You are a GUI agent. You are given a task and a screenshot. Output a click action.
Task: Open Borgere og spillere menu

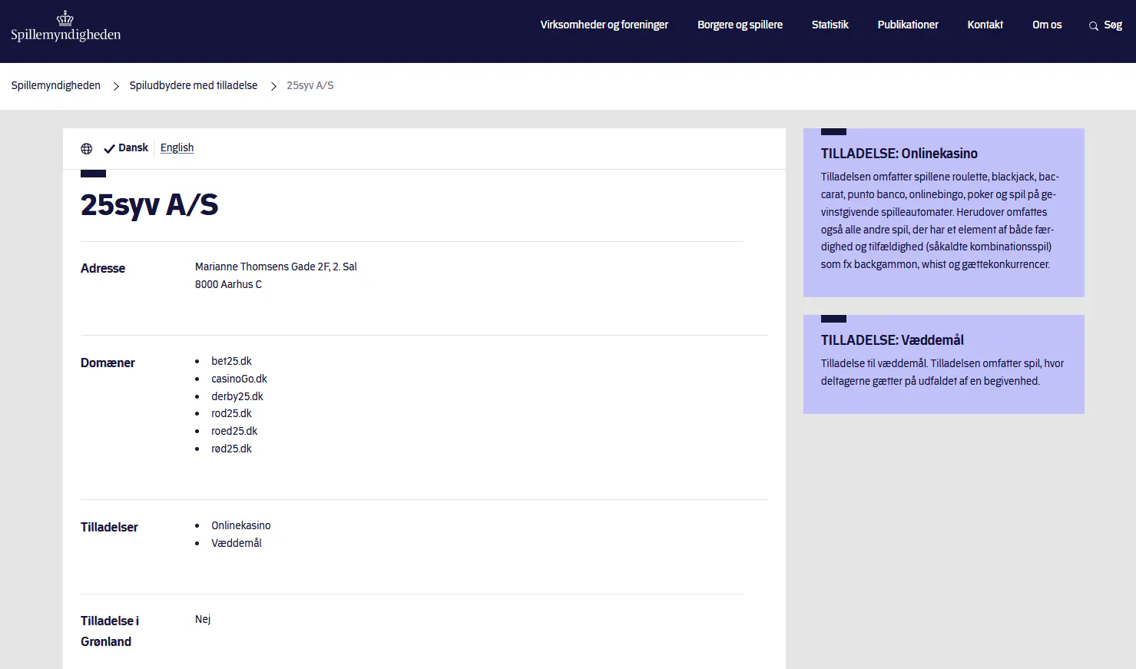[740, 25]
